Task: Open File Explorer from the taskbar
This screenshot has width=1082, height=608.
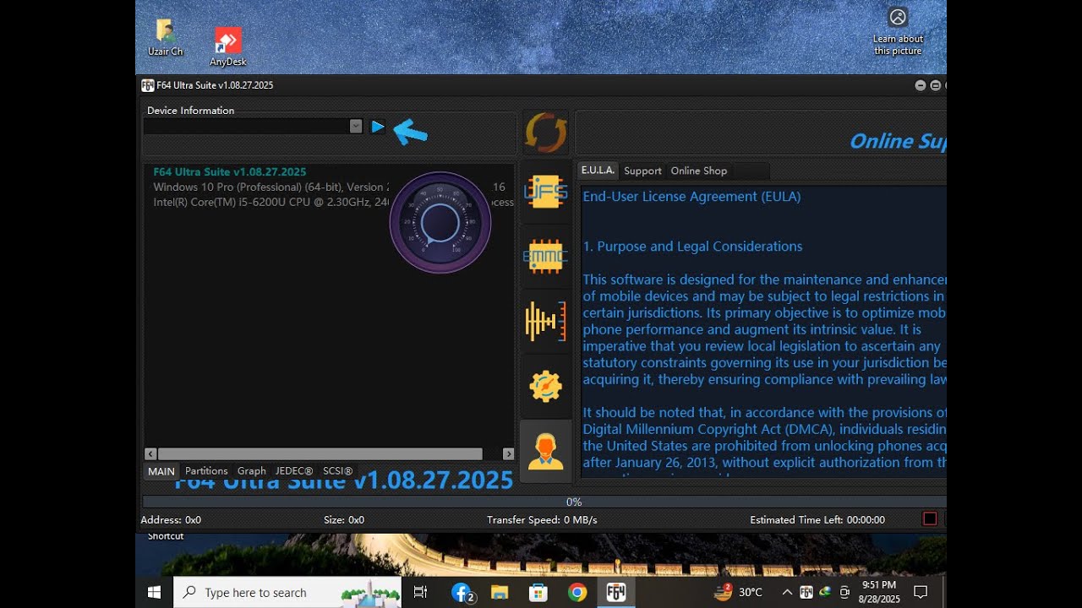Action: 500,593
